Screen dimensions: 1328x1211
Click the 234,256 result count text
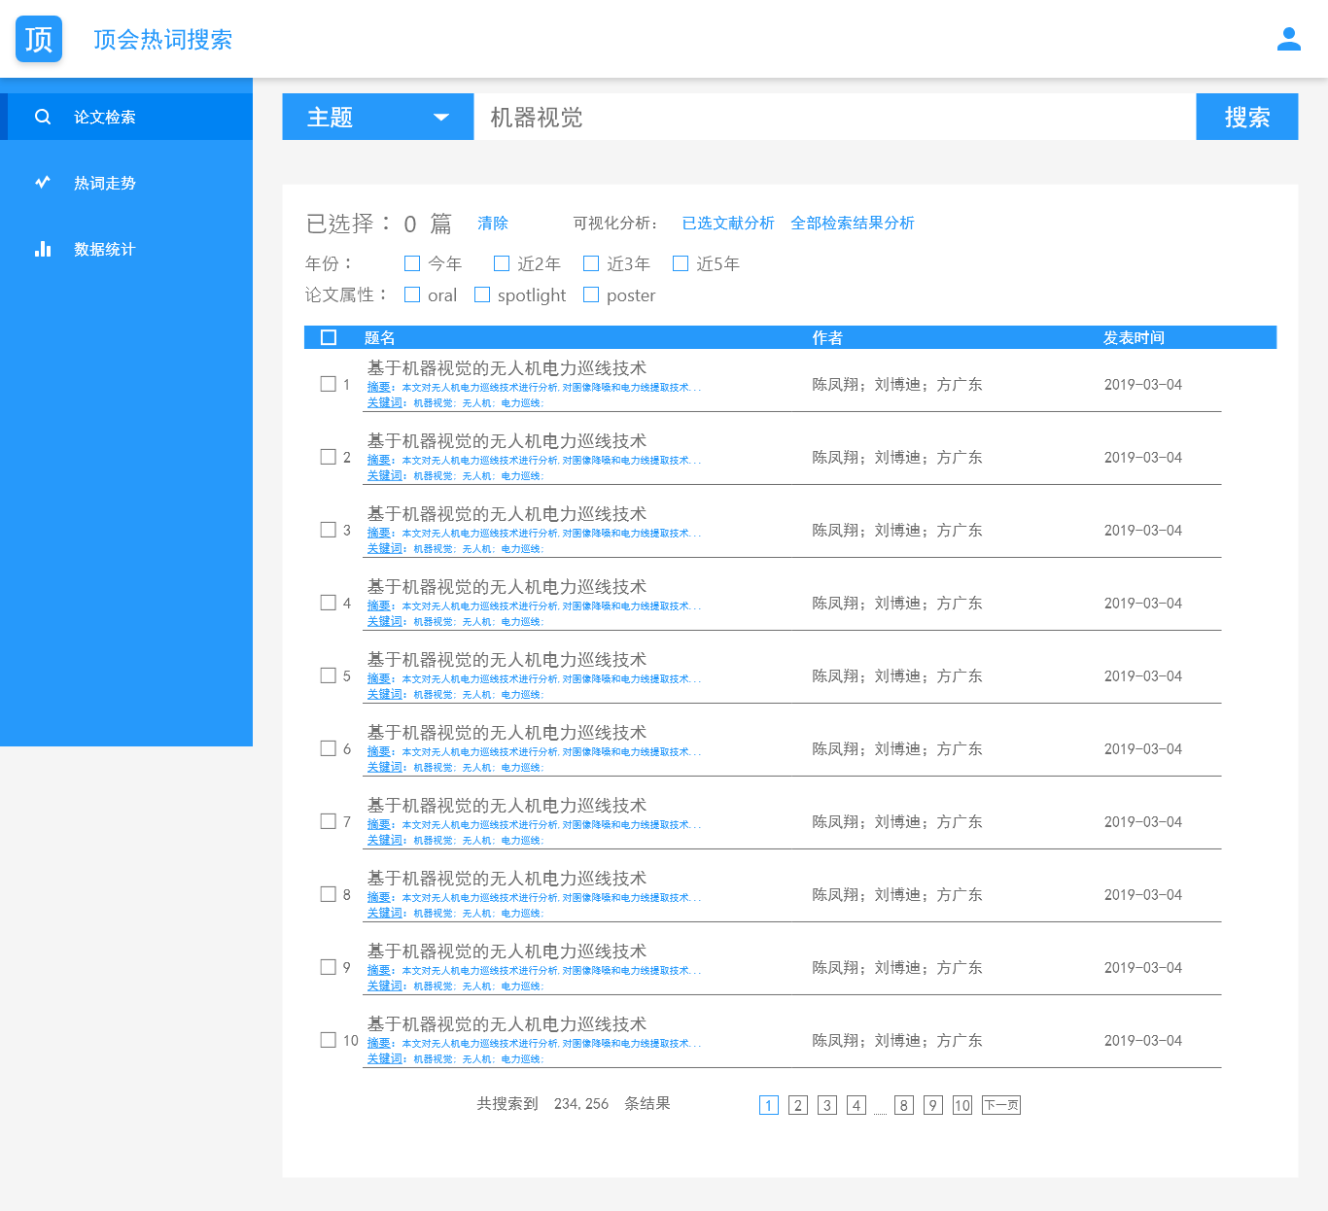pyautogui.click(x=581, y=1104)
